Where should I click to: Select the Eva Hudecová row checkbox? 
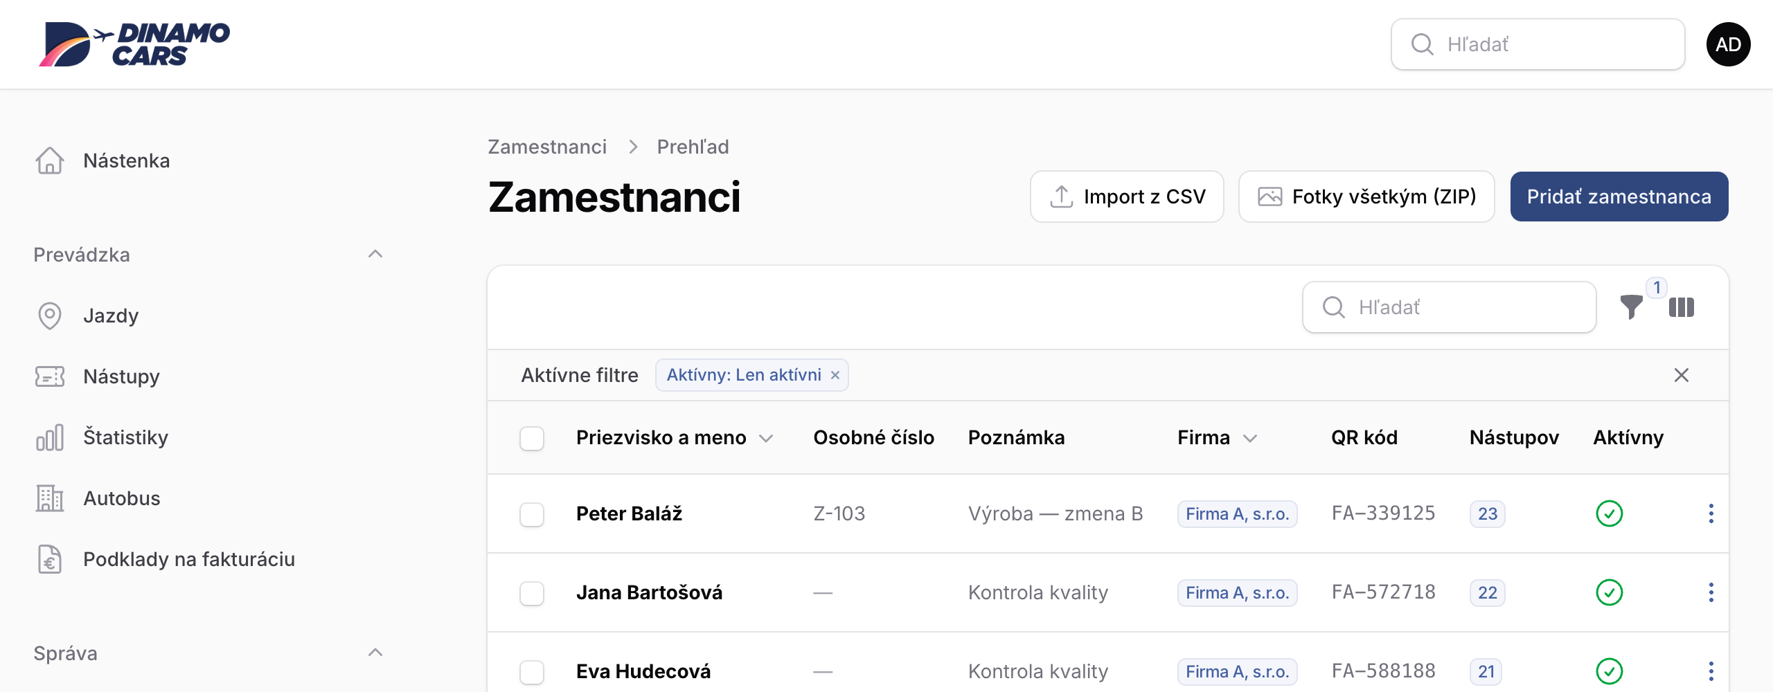[x=532, y=672]
